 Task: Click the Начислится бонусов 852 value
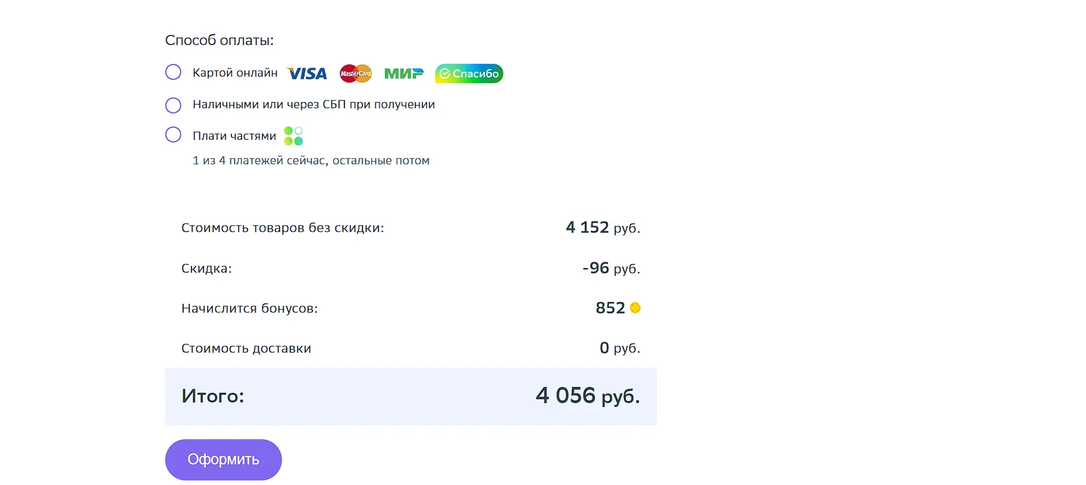coord(610,308)
